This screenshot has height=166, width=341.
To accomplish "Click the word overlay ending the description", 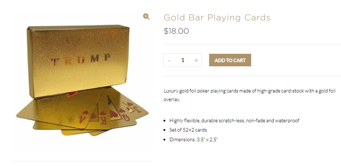I will 171,100.
